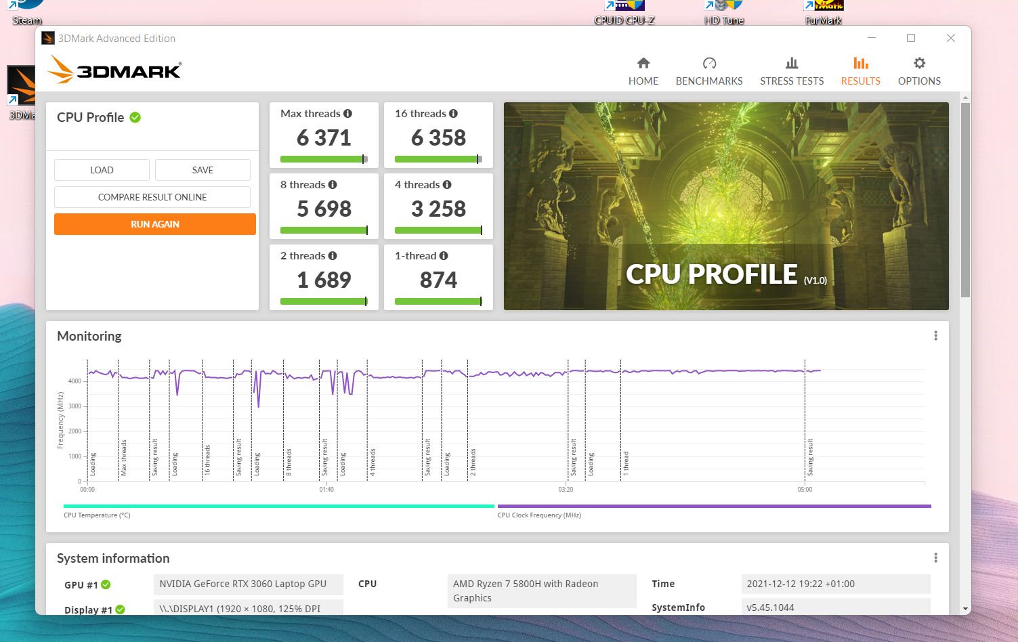Click the 8 threads score 5 698
This screenshot has width=1018, height=642.
pos(324,209)
